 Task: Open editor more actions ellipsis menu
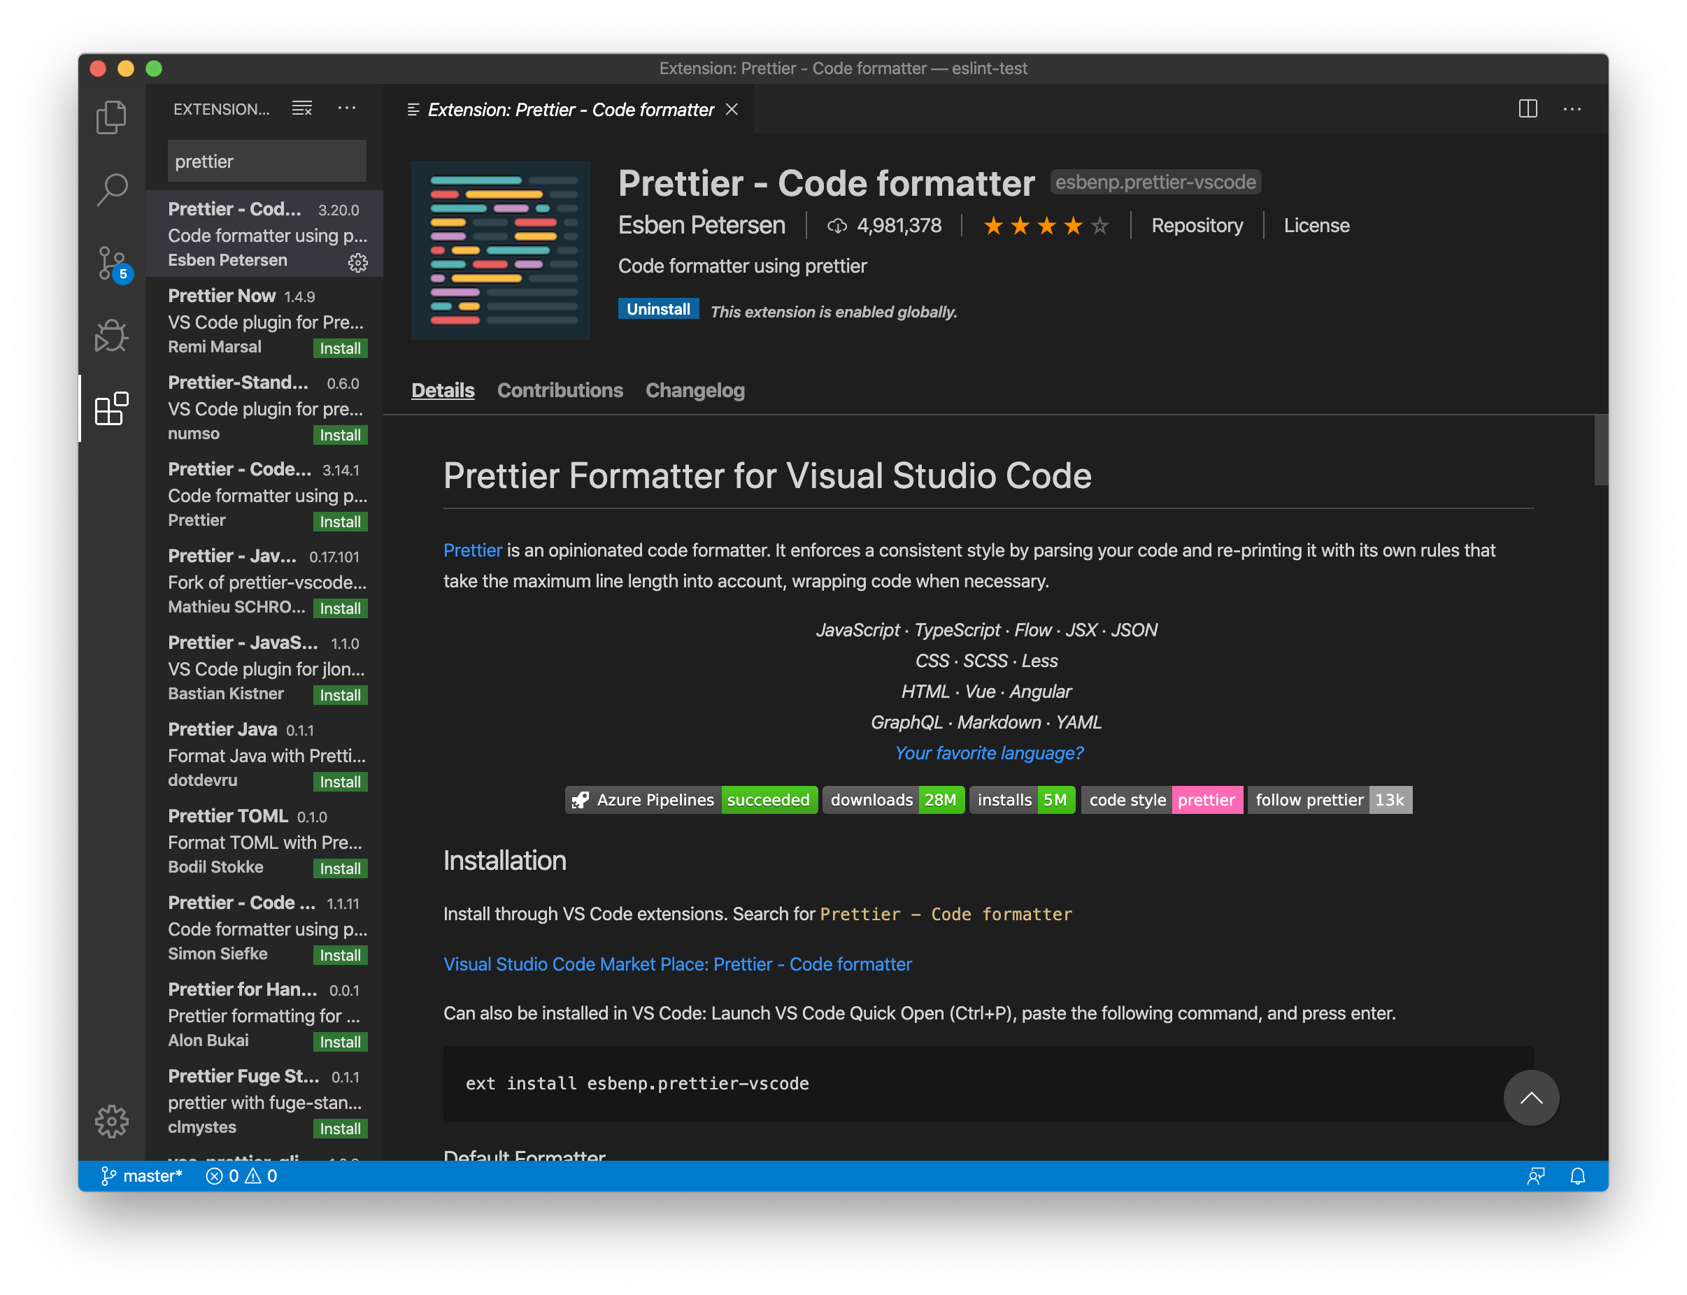[x=1572, y=108]
